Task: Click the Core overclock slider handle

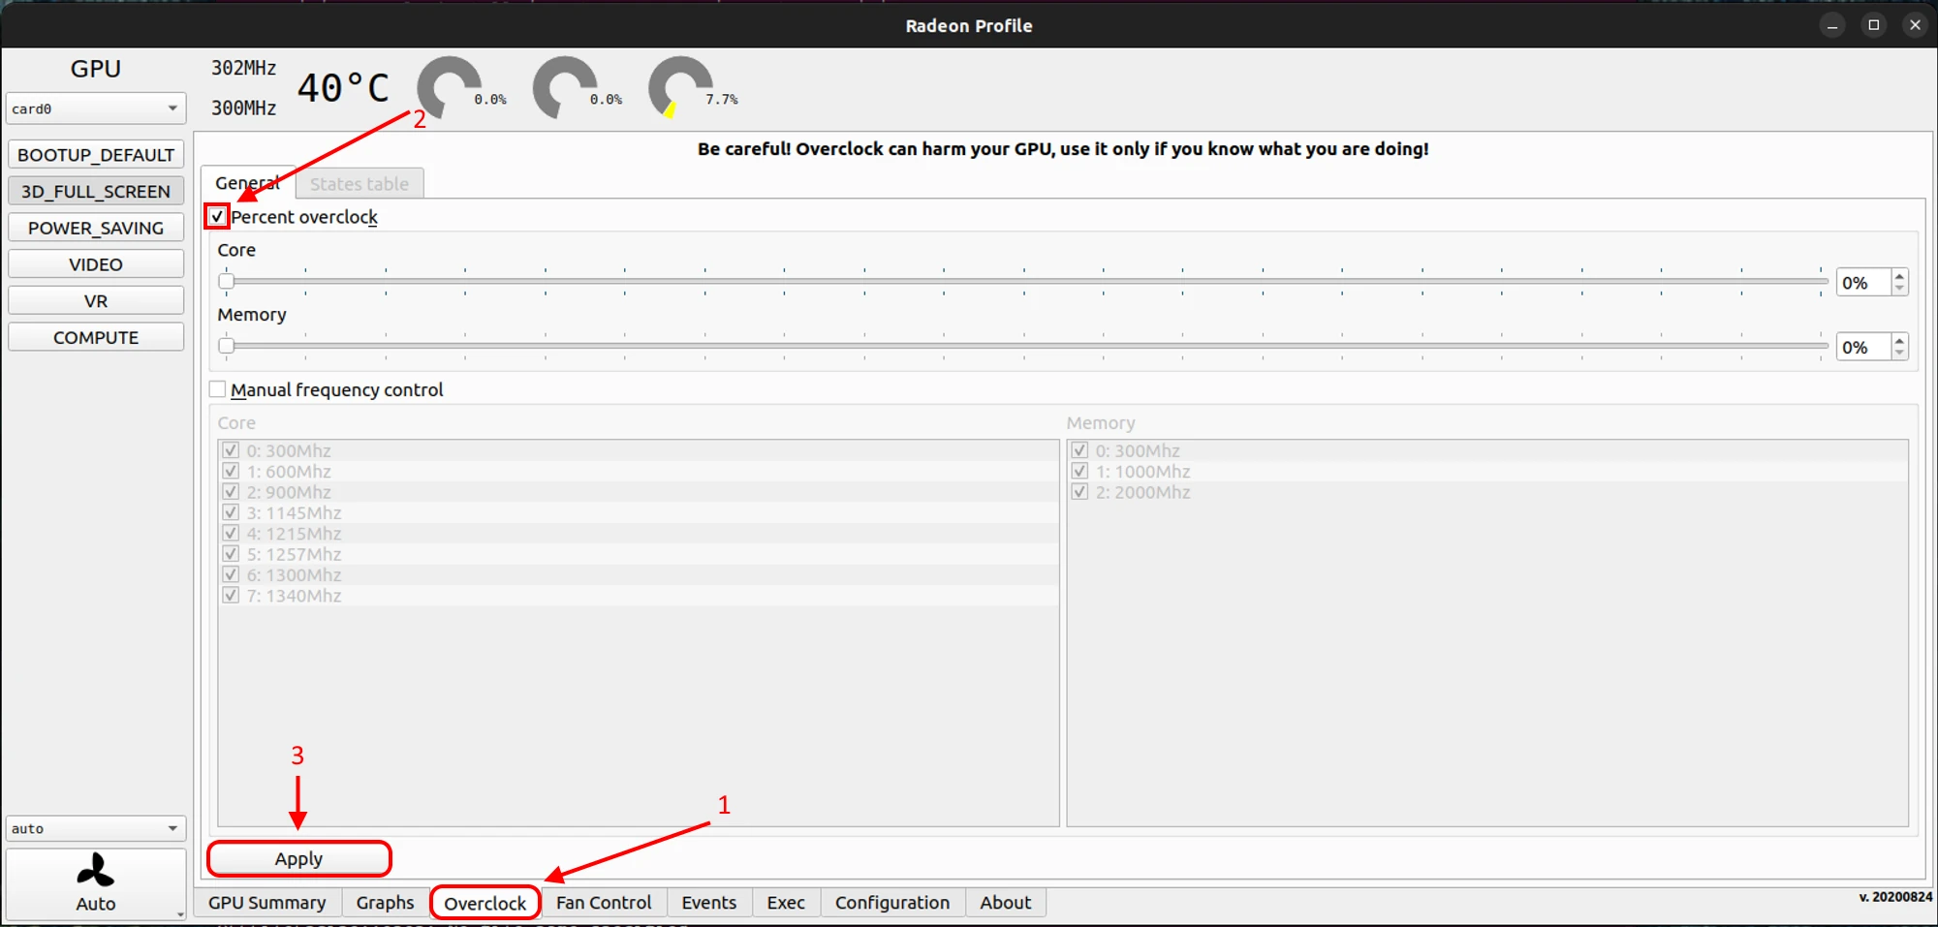Action: pos(227,282)
